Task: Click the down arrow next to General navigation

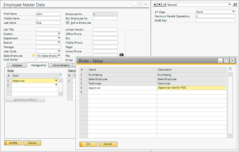Action: click(160, 5)
